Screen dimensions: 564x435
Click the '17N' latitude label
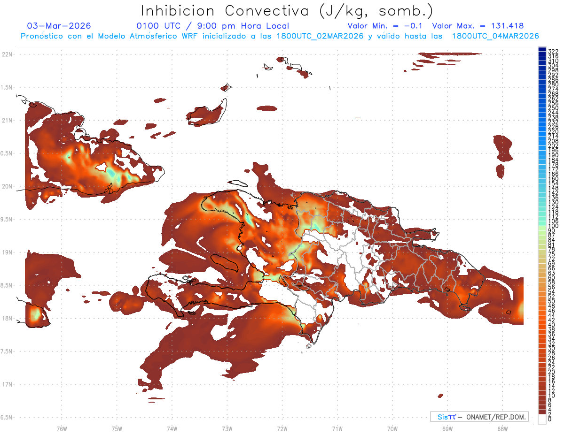[x=7, y=384]
